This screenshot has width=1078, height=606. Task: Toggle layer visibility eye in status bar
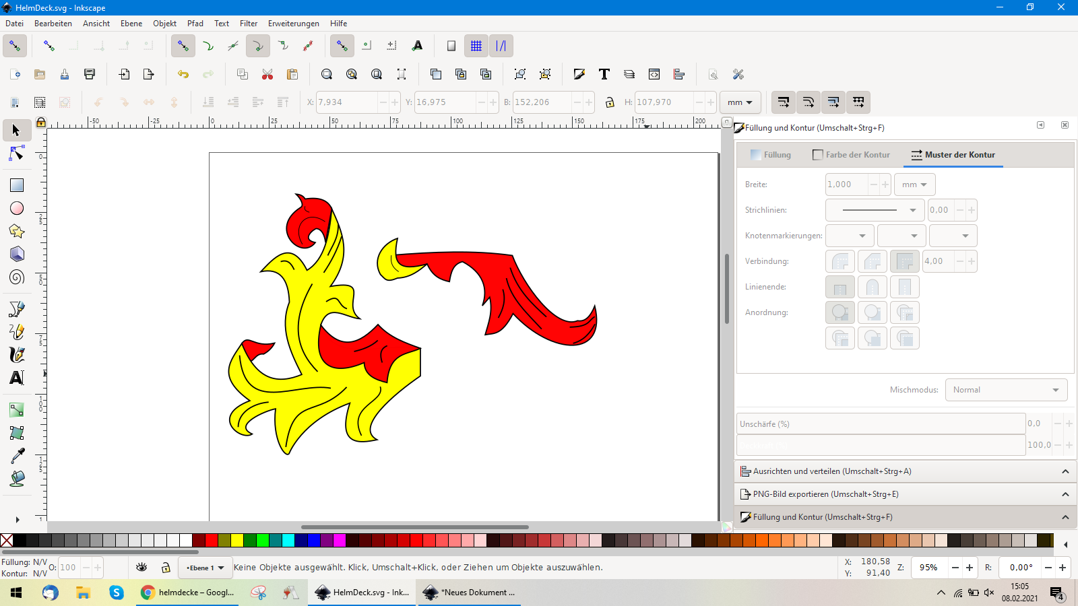point(141,568)
